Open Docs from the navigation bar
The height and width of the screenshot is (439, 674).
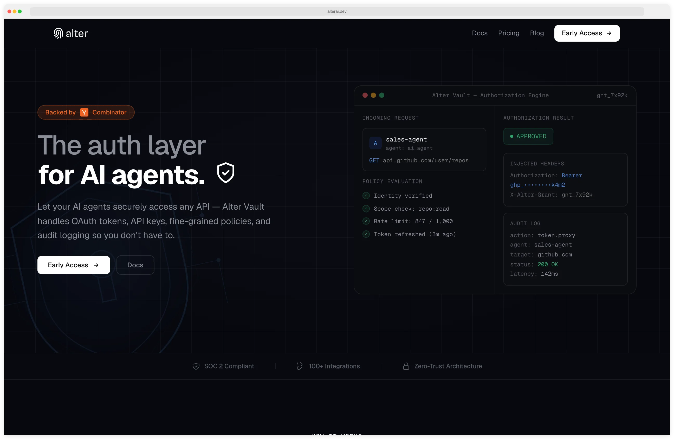tap(479, 33)
